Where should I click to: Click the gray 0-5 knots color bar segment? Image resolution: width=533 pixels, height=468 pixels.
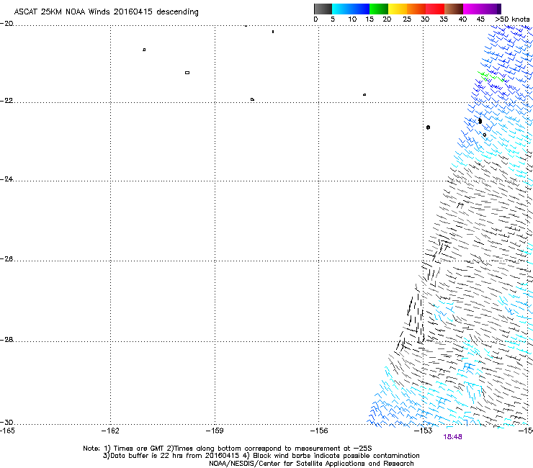click(323, 9)
